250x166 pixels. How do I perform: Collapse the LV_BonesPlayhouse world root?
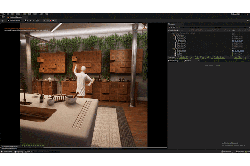point(172,33)
